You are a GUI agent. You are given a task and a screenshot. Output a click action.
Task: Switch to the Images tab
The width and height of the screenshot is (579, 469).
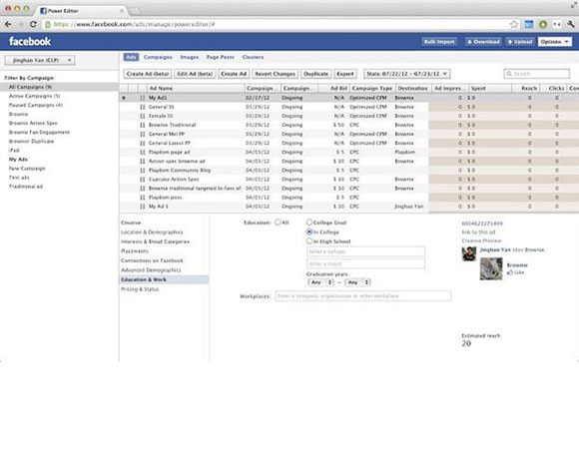click(x=189, y=57)
